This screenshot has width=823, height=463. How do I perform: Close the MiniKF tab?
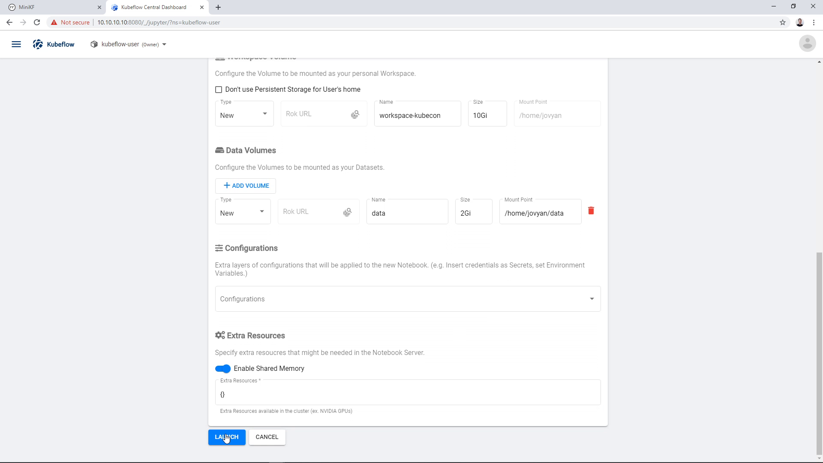pyautogui.click(x=99, y=7)
